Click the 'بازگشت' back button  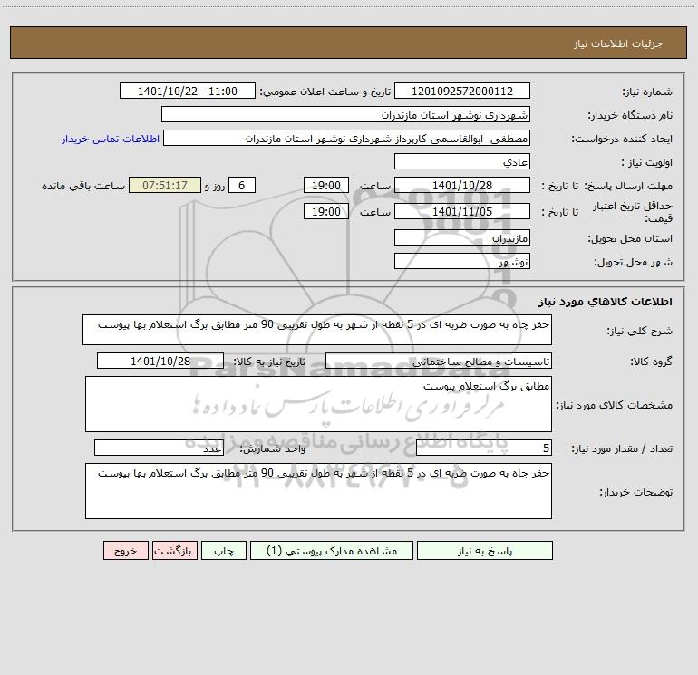(x=174, y=551)
